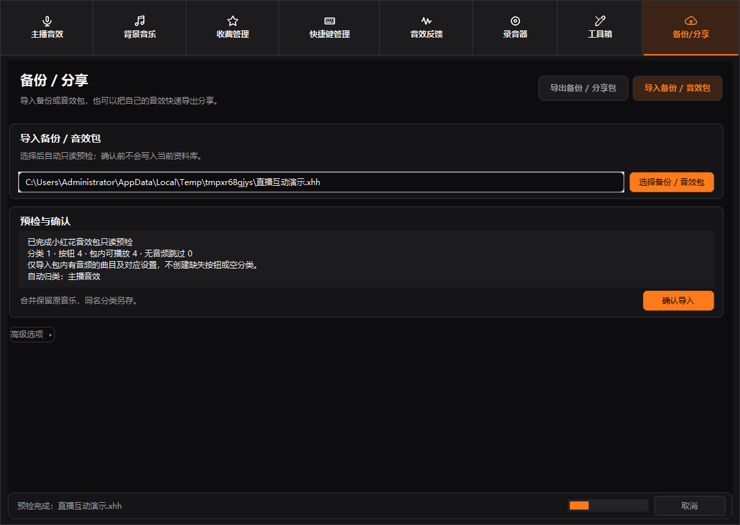The image size is (740, 525).
Task: Click the 取消 button
Action: coord(690,506)
